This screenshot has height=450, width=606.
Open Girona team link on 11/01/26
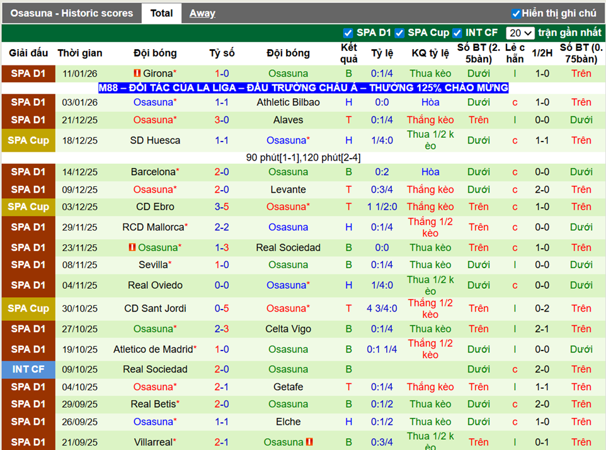point(157,74)
